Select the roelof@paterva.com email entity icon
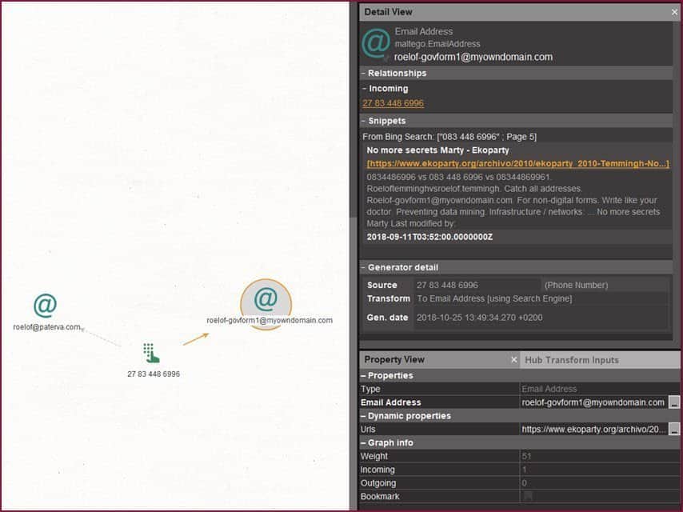Viewport: 683px width, 512px height. coord(46,306)
